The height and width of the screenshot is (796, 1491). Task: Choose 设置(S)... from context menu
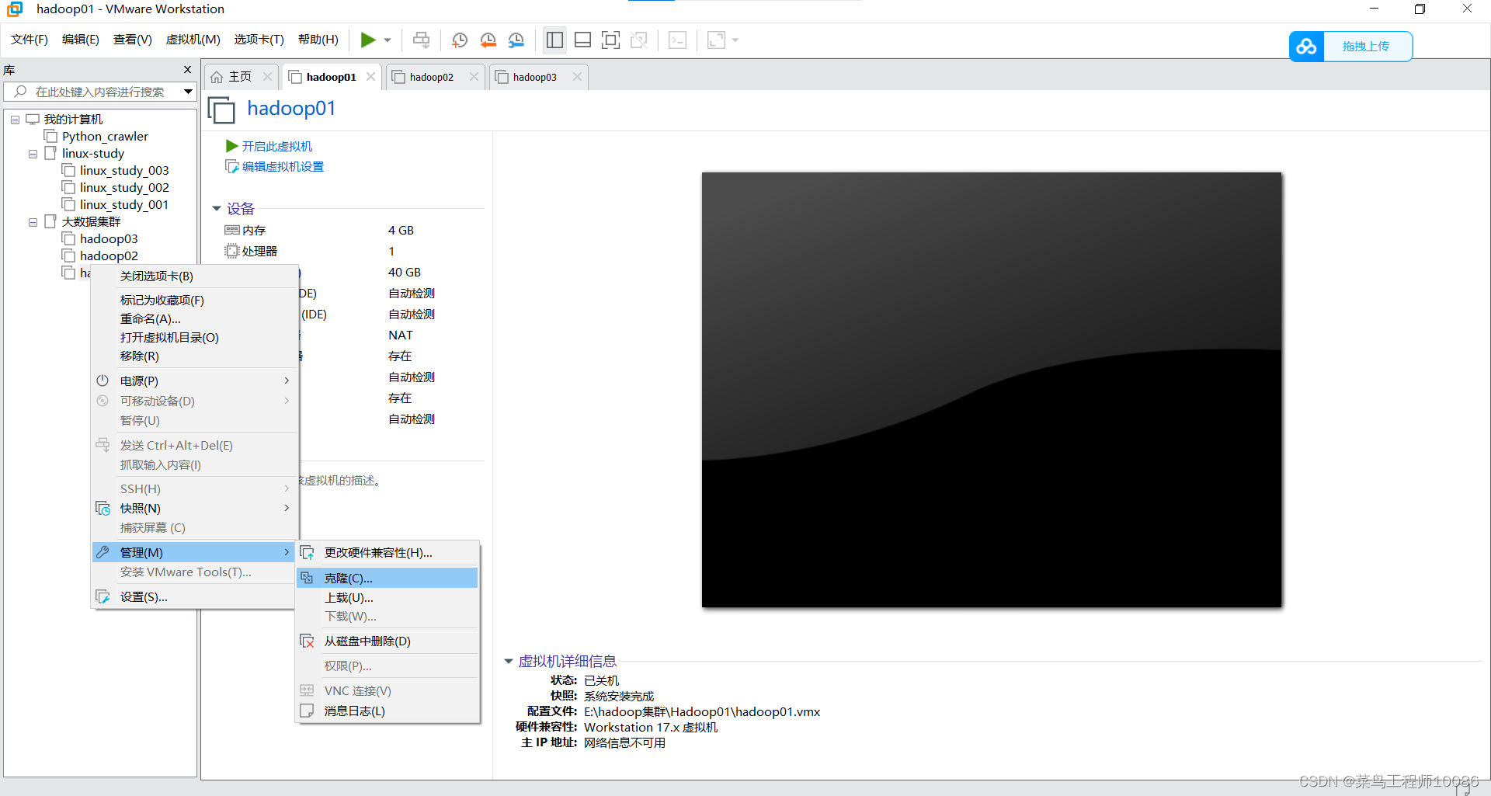(x=195, y=597)
